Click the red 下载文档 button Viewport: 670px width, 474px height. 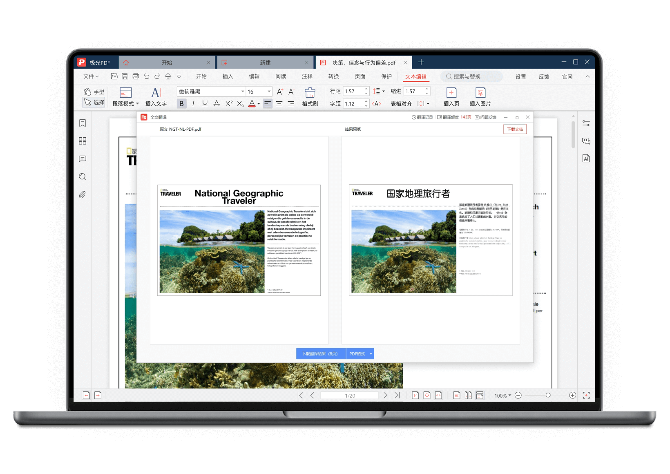click(x=515, y=129)
